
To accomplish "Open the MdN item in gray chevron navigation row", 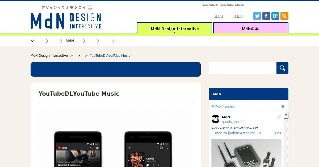I will click(x=70, y=41).
